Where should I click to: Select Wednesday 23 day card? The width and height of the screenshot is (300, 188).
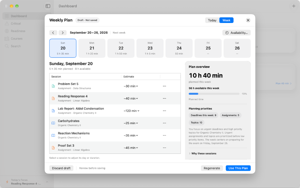[150, 48]
